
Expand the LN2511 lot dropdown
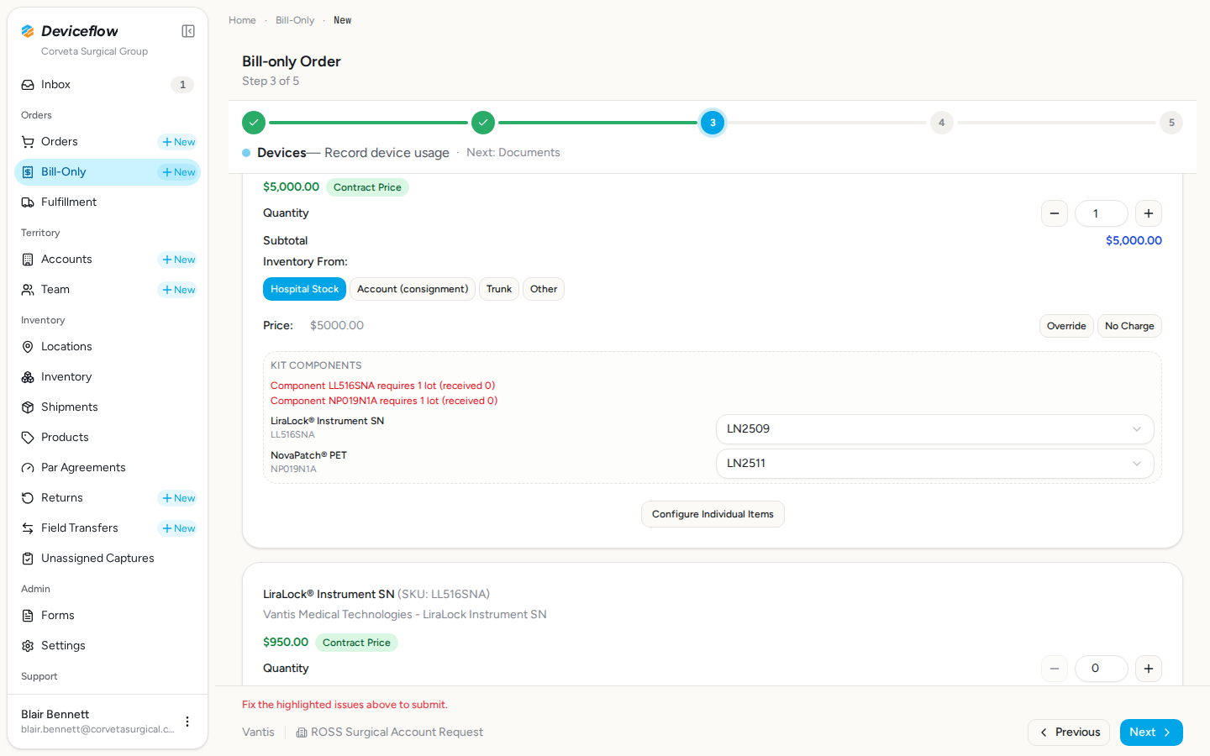(x=934, y=464)
